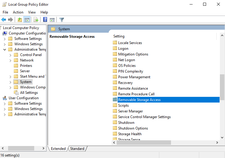The height and width of the screenshot is (158, 225).
Task: Expand Windows Settings under Computer Configuration
Action: pyautogui.click(x=4, y=44)
